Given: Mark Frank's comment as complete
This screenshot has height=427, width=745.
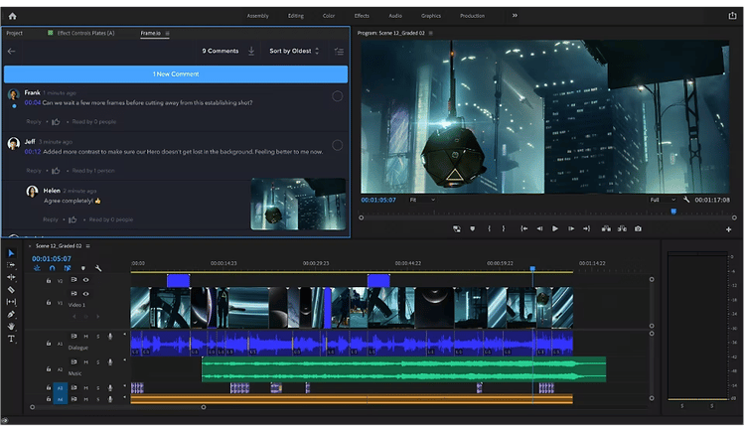Looking at the screenshot, I should point(338,96).
